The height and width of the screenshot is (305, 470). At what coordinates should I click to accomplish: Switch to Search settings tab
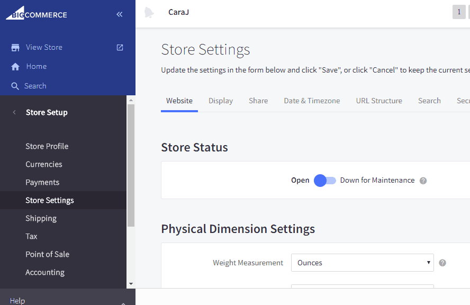click(429, 101)
